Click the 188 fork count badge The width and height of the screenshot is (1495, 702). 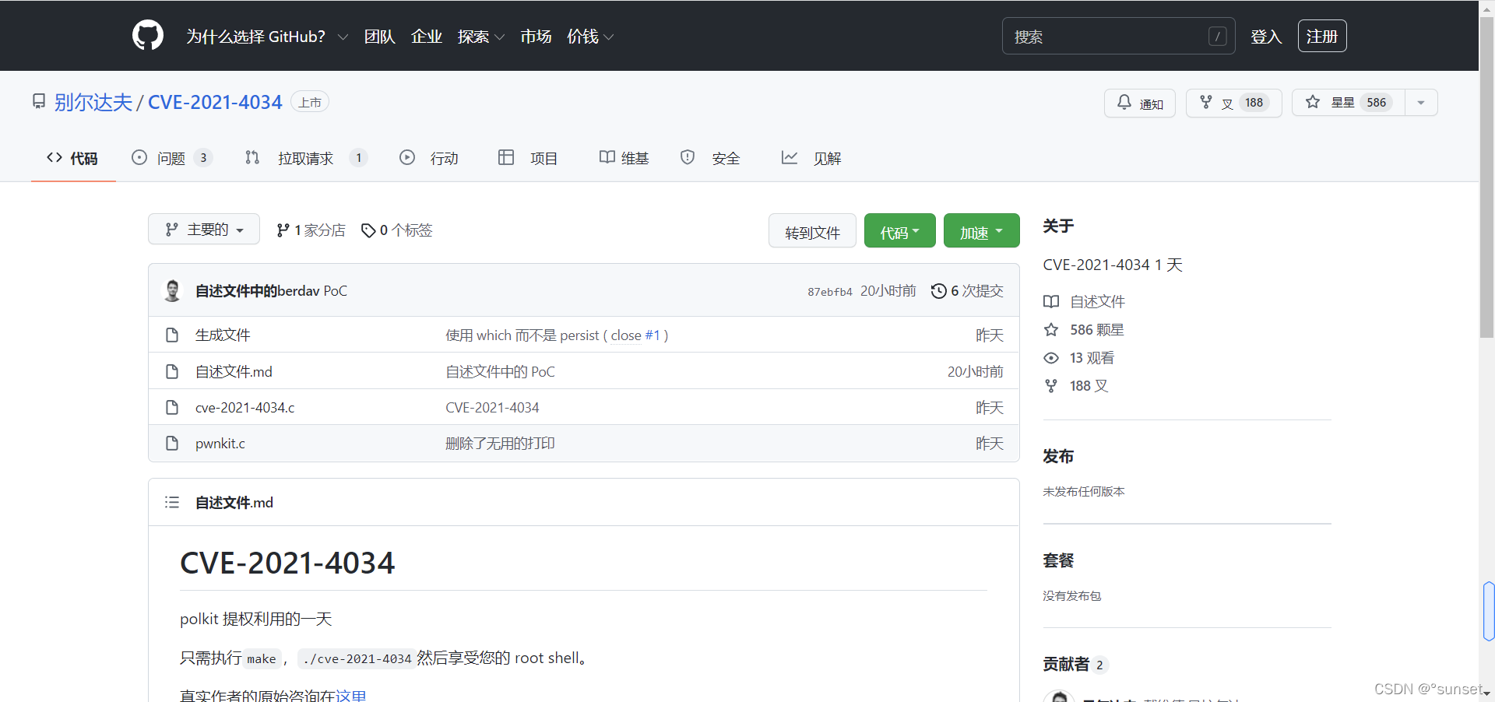(1254, 103)
